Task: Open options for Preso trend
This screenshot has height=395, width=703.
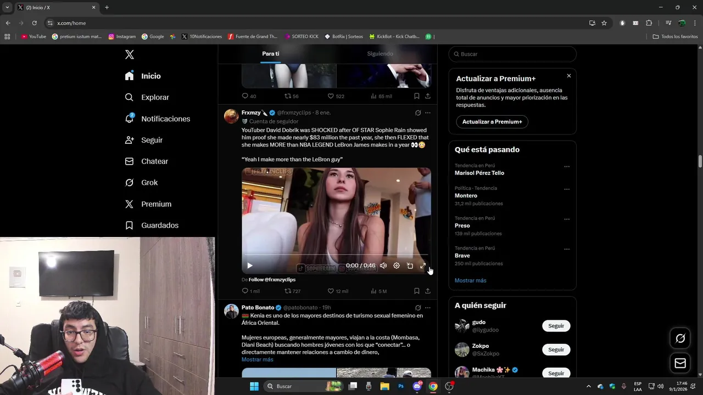Action: (567, 219)
